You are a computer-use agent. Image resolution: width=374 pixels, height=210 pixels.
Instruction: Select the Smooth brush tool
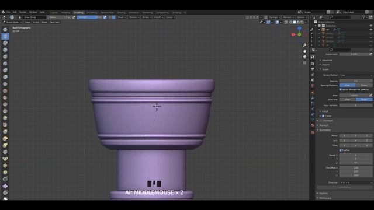click(x=5, y=91)
